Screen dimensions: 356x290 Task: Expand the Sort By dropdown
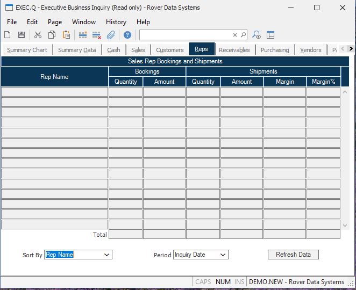point(106,255)
